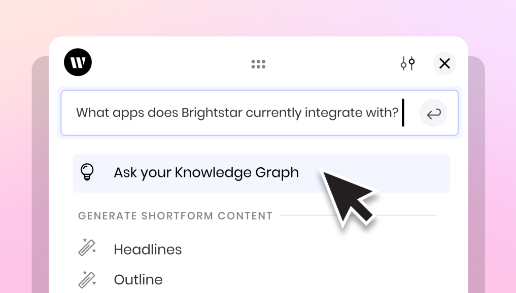This screenshot has width=516, height=293.
Task: Submit the query with return-arrow button
Action: [433, 113]
